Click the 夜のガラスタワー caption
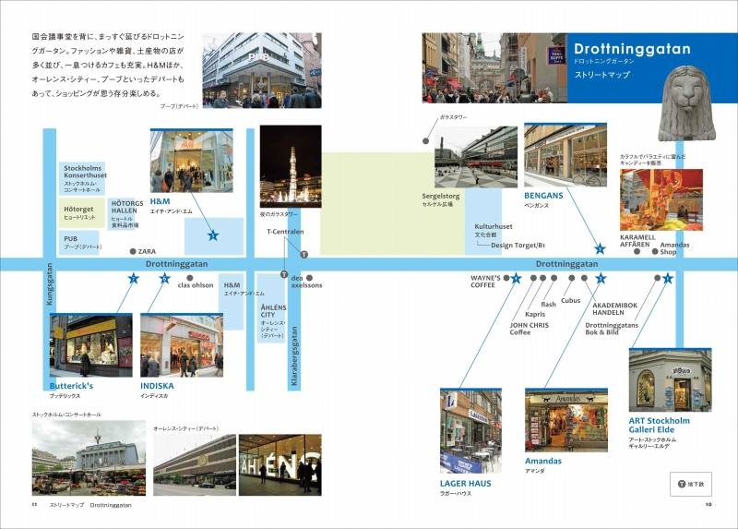This screenshot has height=529, width=738. [280, 214]
